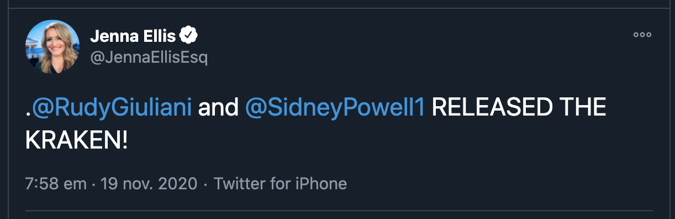Click the timestamp 7:58 em
This screenshot has height=219, width=675.
click(x=56, y=183)
